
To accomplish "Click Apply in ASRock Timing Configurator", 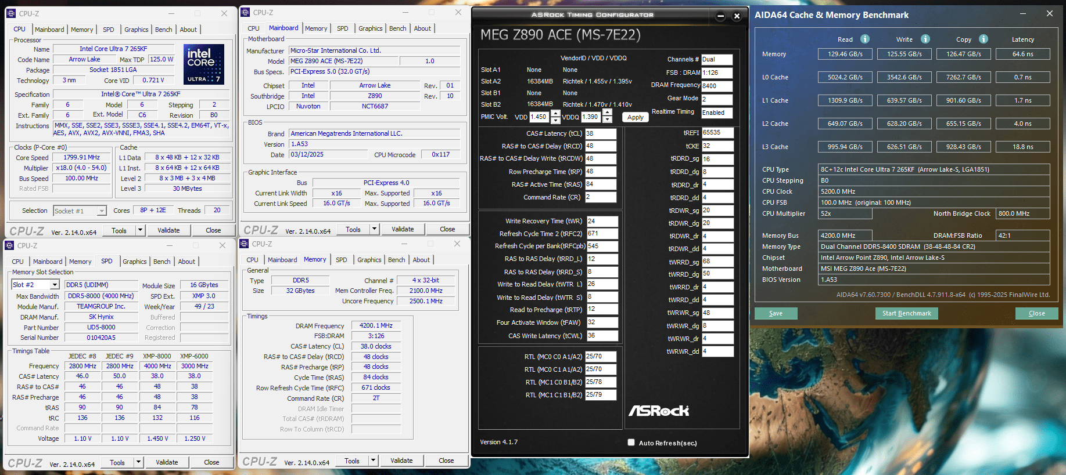I will click(636, 117).
